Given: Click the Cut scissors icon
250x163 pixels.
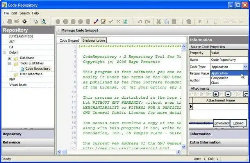Looking at the screenshot, I should point(159,21).
